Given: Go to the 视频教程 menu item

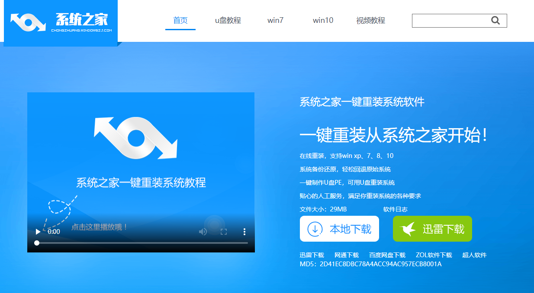Looking at the screenshot, I should click(371, 20).
